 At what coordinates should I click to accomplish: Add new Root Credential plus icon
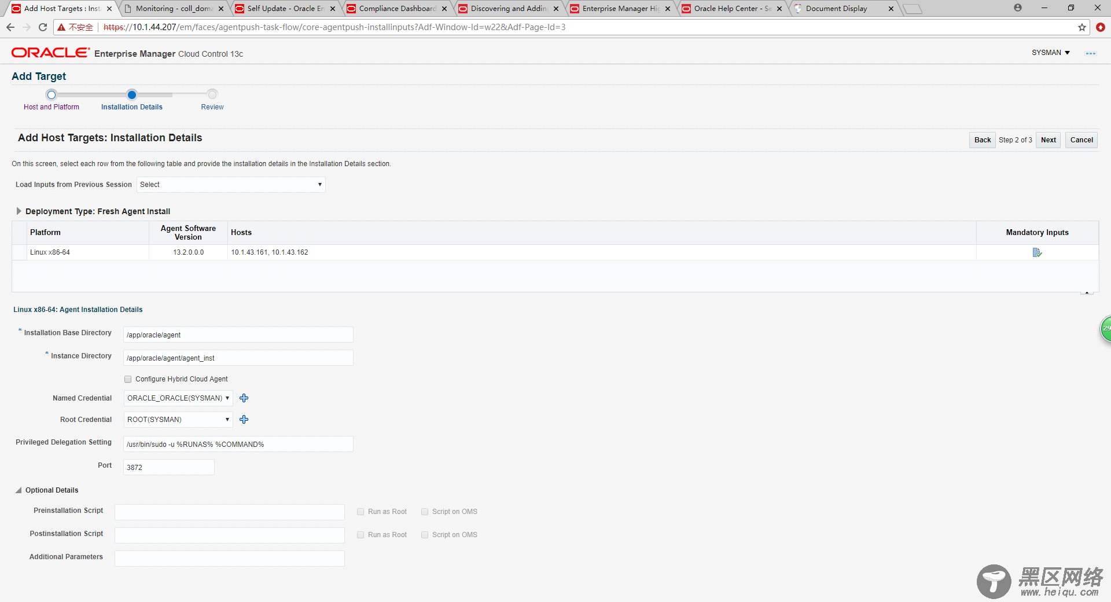coord(244,420)
